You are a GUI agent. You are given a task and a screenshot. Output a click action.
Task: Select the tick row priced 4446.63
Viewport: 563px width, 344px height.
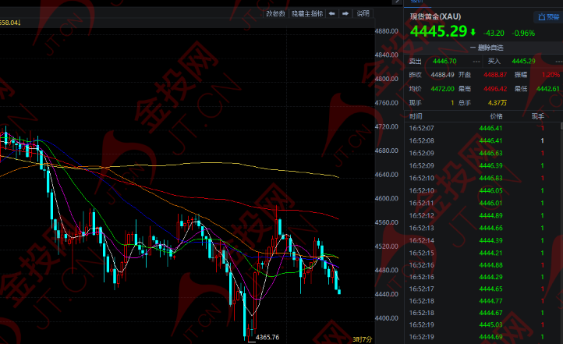pyautogui.click(x=482, y=154)
